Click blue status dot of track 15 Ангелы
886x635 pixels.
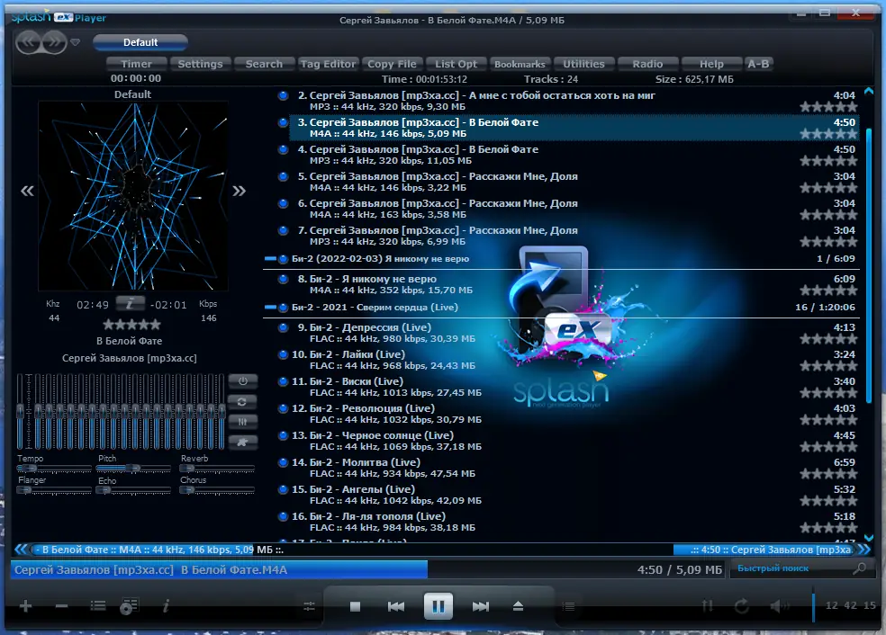[x=283, y=489]
